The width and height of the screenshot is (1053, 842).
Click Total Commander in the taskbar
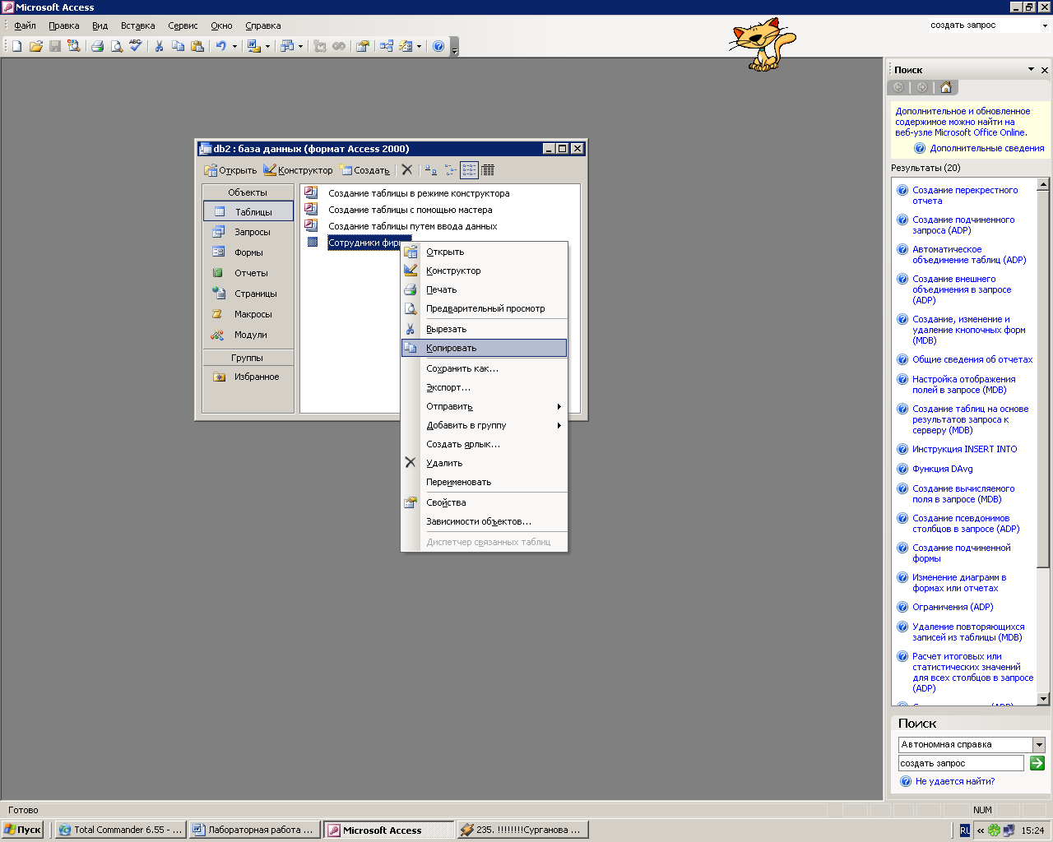pos(119,830)
